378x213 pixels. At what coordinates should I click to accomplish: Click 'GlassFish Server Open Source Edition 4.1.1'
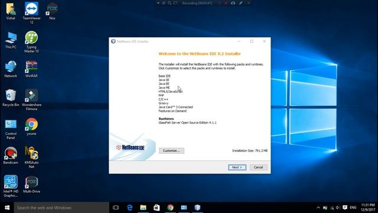click(x=187, y=122)
